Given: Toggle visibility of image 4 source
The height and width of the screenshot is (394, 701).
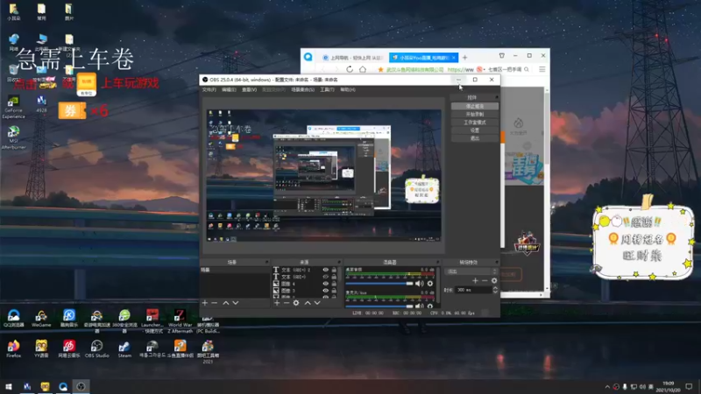Looking at the screenshot, I should tap(325, 284).
